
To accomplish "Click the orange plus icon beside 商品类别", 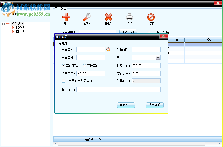I will (108, 49).
